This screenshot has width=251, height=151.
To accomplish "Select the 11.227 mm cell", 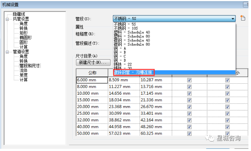I will click(x=124, y=87).
